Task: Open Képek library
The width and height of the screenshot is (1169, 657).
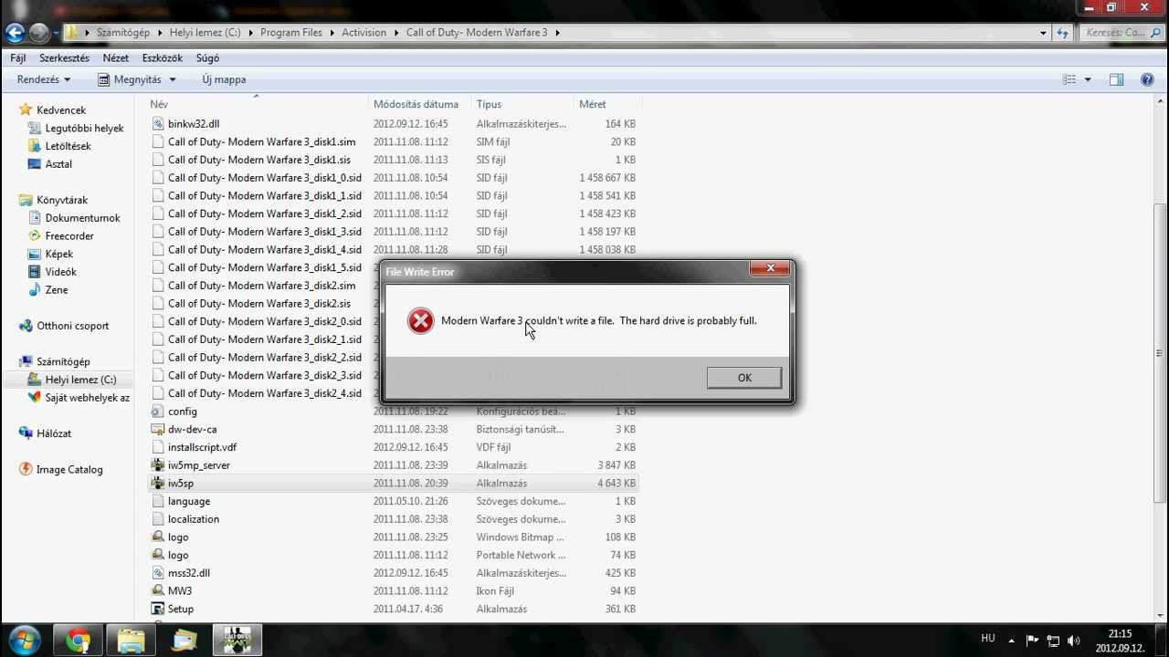Action: click(x=59, y=254)
